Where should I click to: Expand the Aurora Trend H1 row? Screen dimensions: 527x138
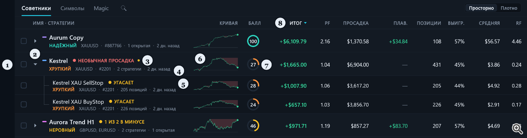coord(35,125)
